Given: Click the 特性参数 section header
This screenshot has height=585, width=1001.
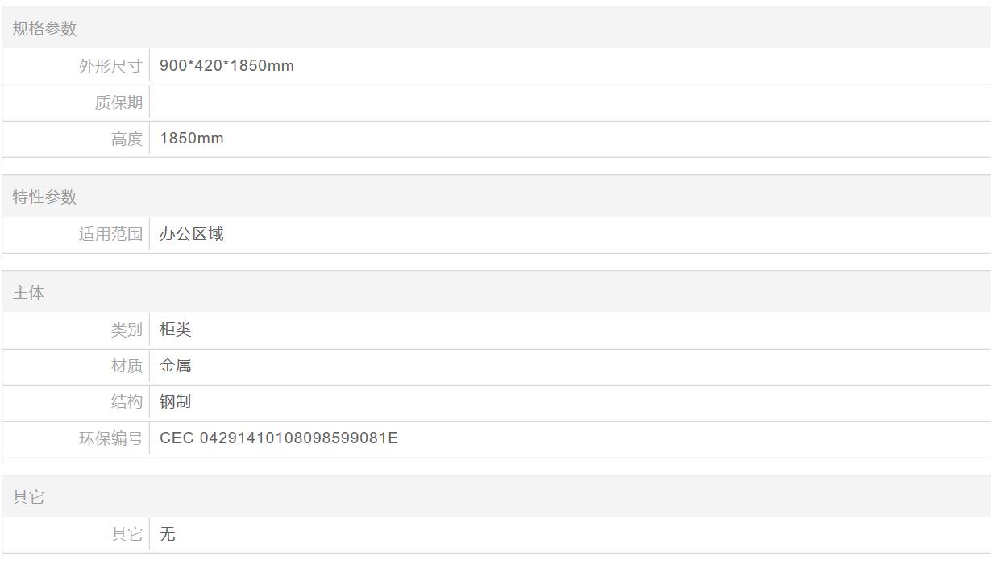Looking at the screenshot, I should click(x=44, y=197).
